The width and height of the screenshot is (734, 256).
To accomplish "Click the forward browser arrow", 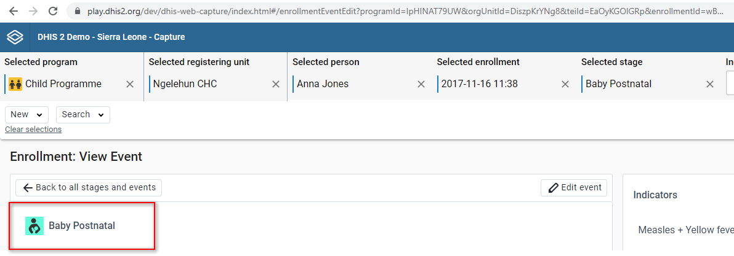I will 34,10.
